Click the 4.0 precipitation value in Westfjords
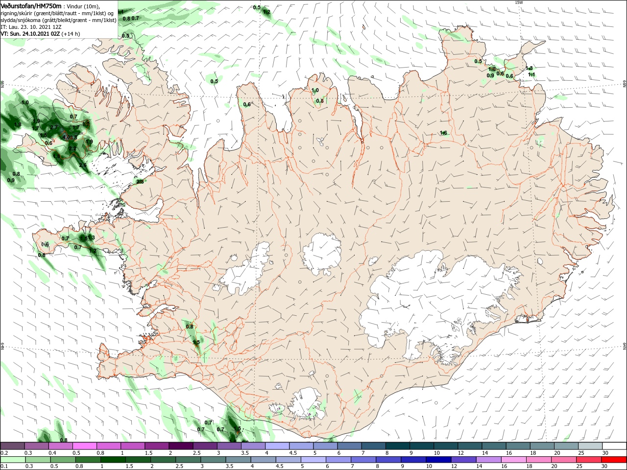The height and width of the screenshot is (470, 627). [66, 138]
